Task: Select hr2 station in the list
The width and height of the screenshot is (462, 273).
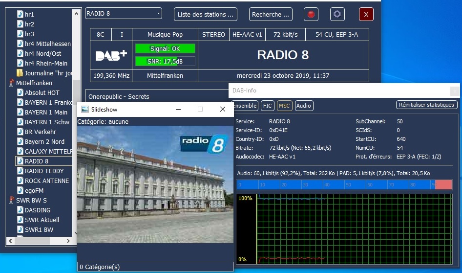Action: [29, 24]
